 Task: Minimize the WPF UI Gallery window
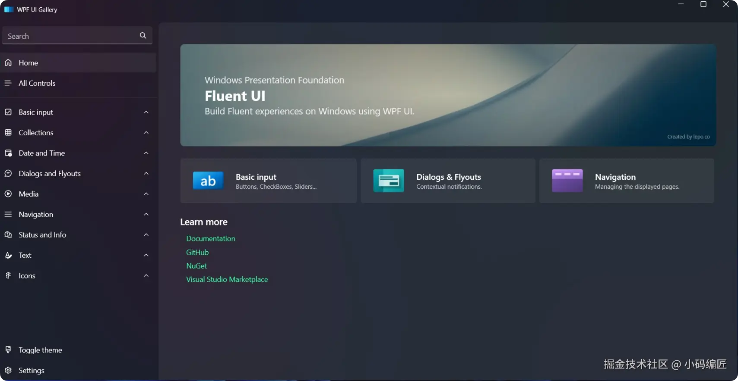681,4
